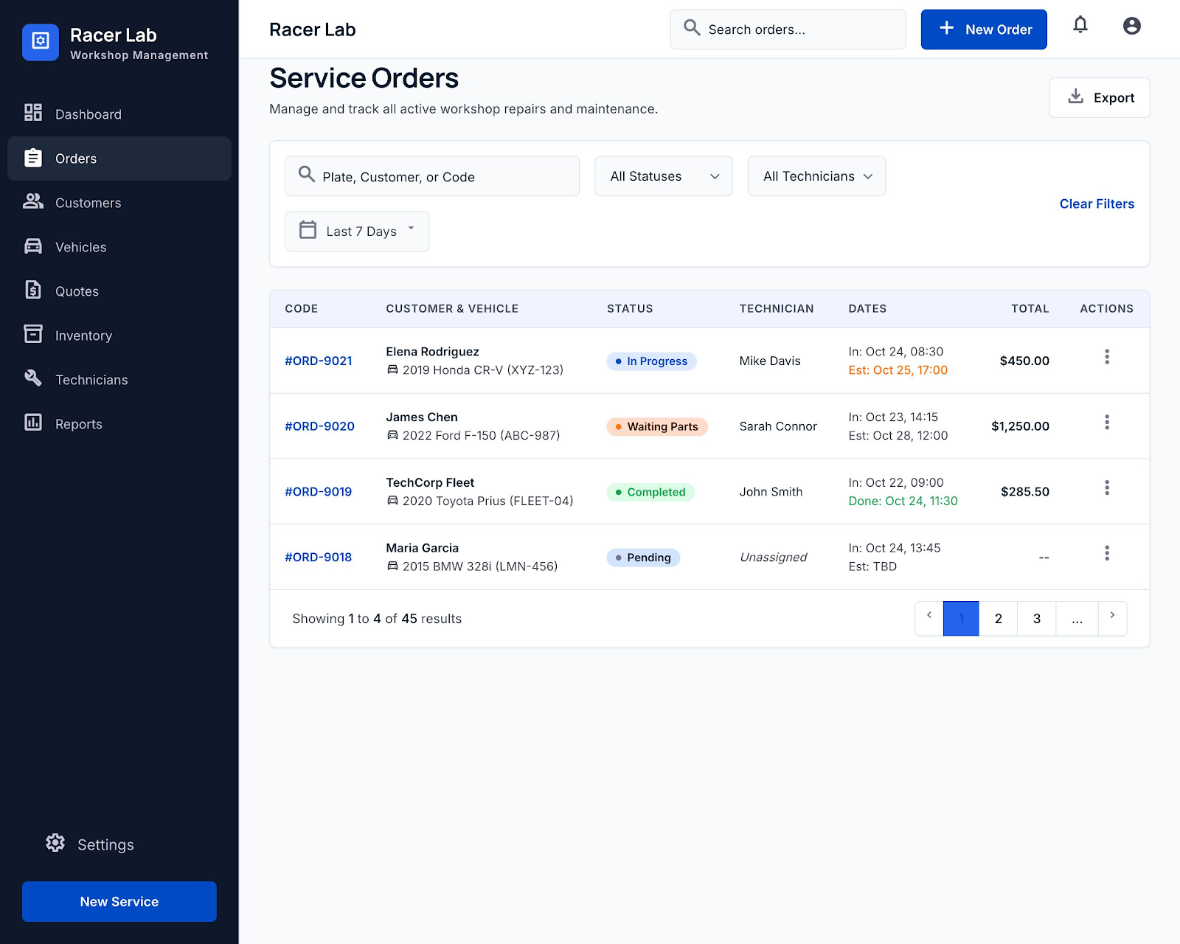This screenshot has height=944, width=1180.
Task: Go to next page arrow
Action: pos(1112,618)
